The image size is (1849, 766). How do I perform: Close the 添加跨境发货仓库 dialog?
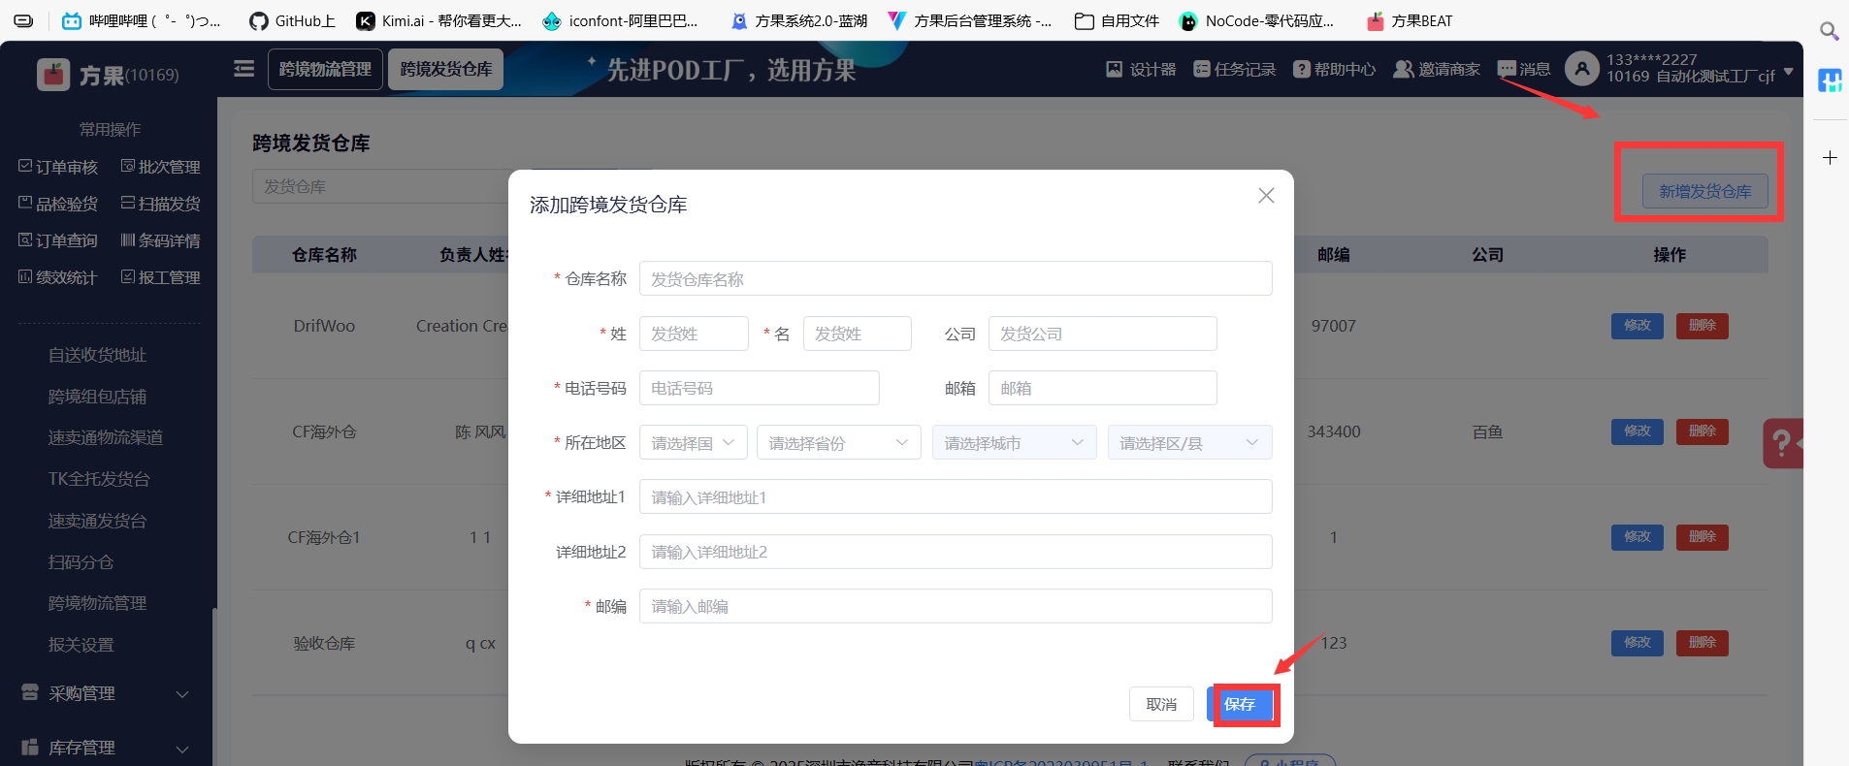point(1266,196)
